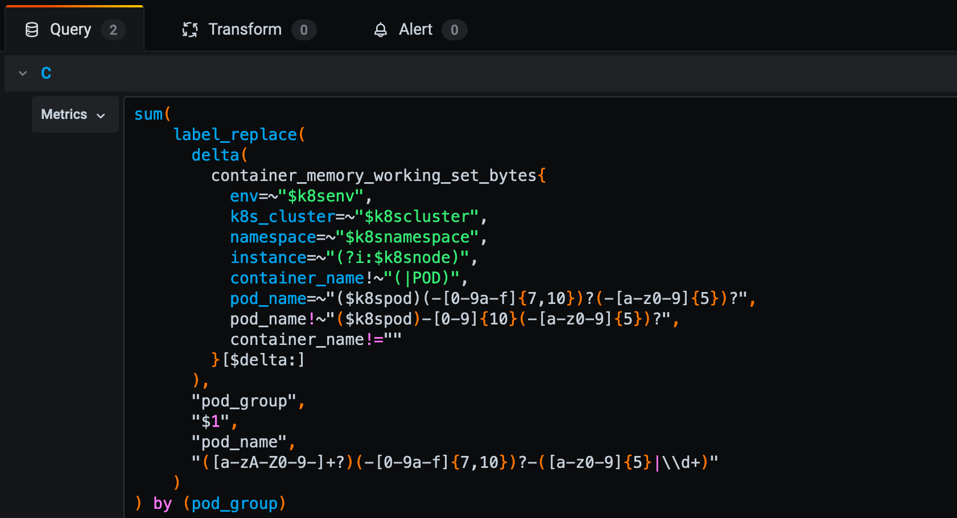Click the Query count badge showing 2

tap(113, 30)
